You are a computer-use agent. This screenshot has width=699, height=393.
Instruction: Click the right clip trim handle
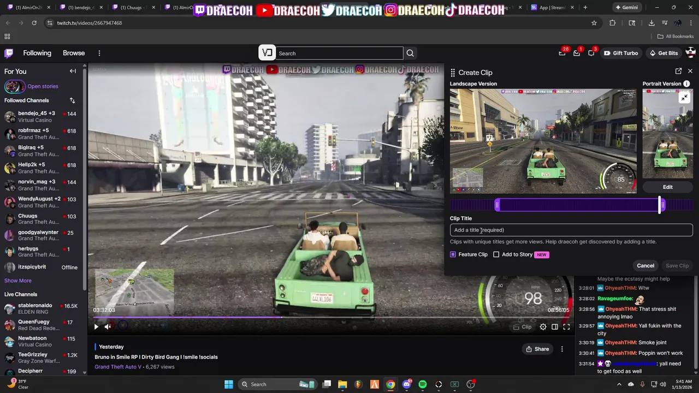tap(662, 205)
